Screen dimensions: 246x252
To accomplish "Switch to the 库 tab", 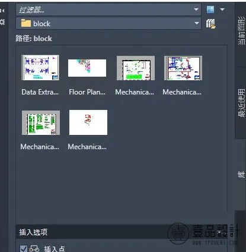I will coord(241,174).
